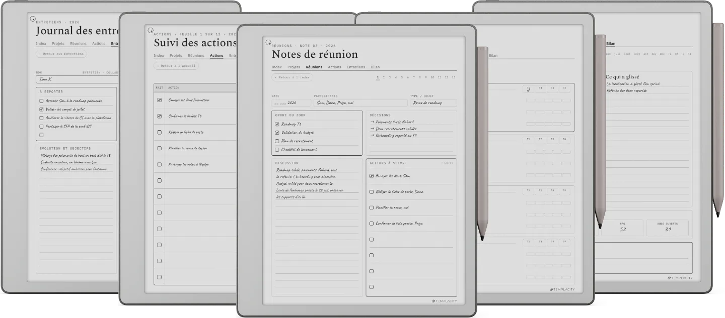725x318 pixels.
Task: Click 'Ce qui a glissé' heading on Bilan page
Action: click(x=622, y=77)
